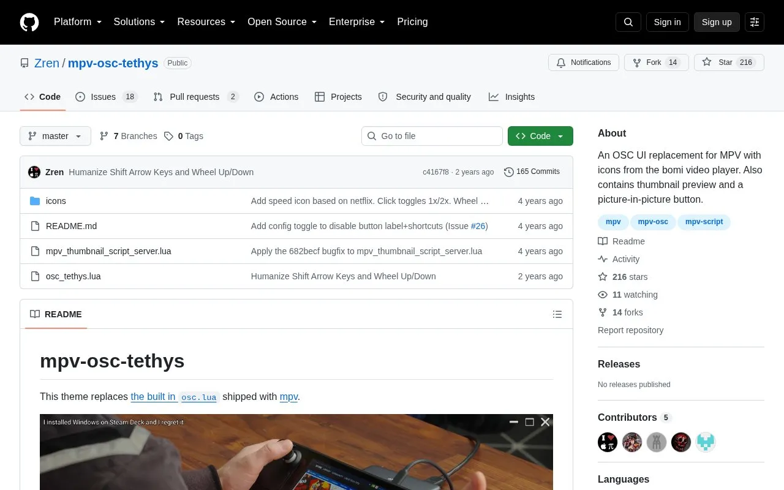Select the mpv-osc topic tag
The image size is (784, 490).
pyautogui.click(x=653, y=222)
